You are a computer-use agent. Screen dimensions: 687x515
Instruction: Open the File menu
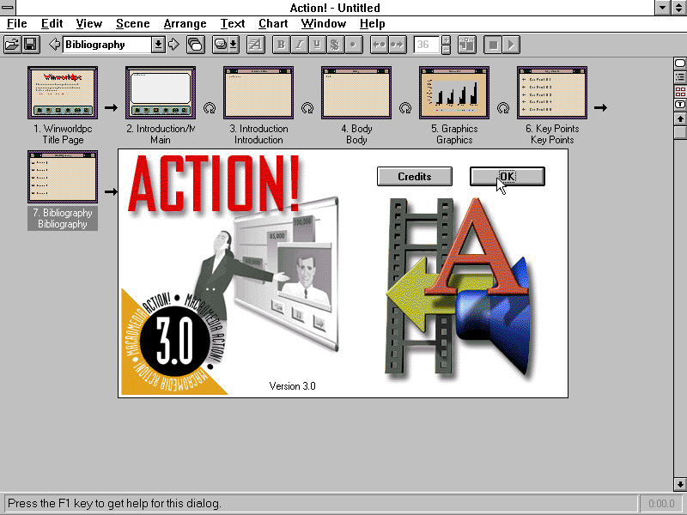click(x=16, y=24)
